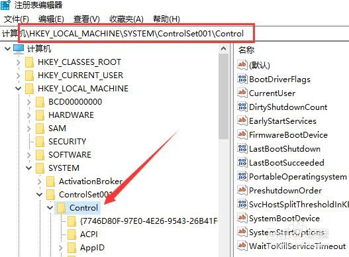This screenshot has width=349, height=257.
Task: Expand the SAM key
Action: [28, 128]
